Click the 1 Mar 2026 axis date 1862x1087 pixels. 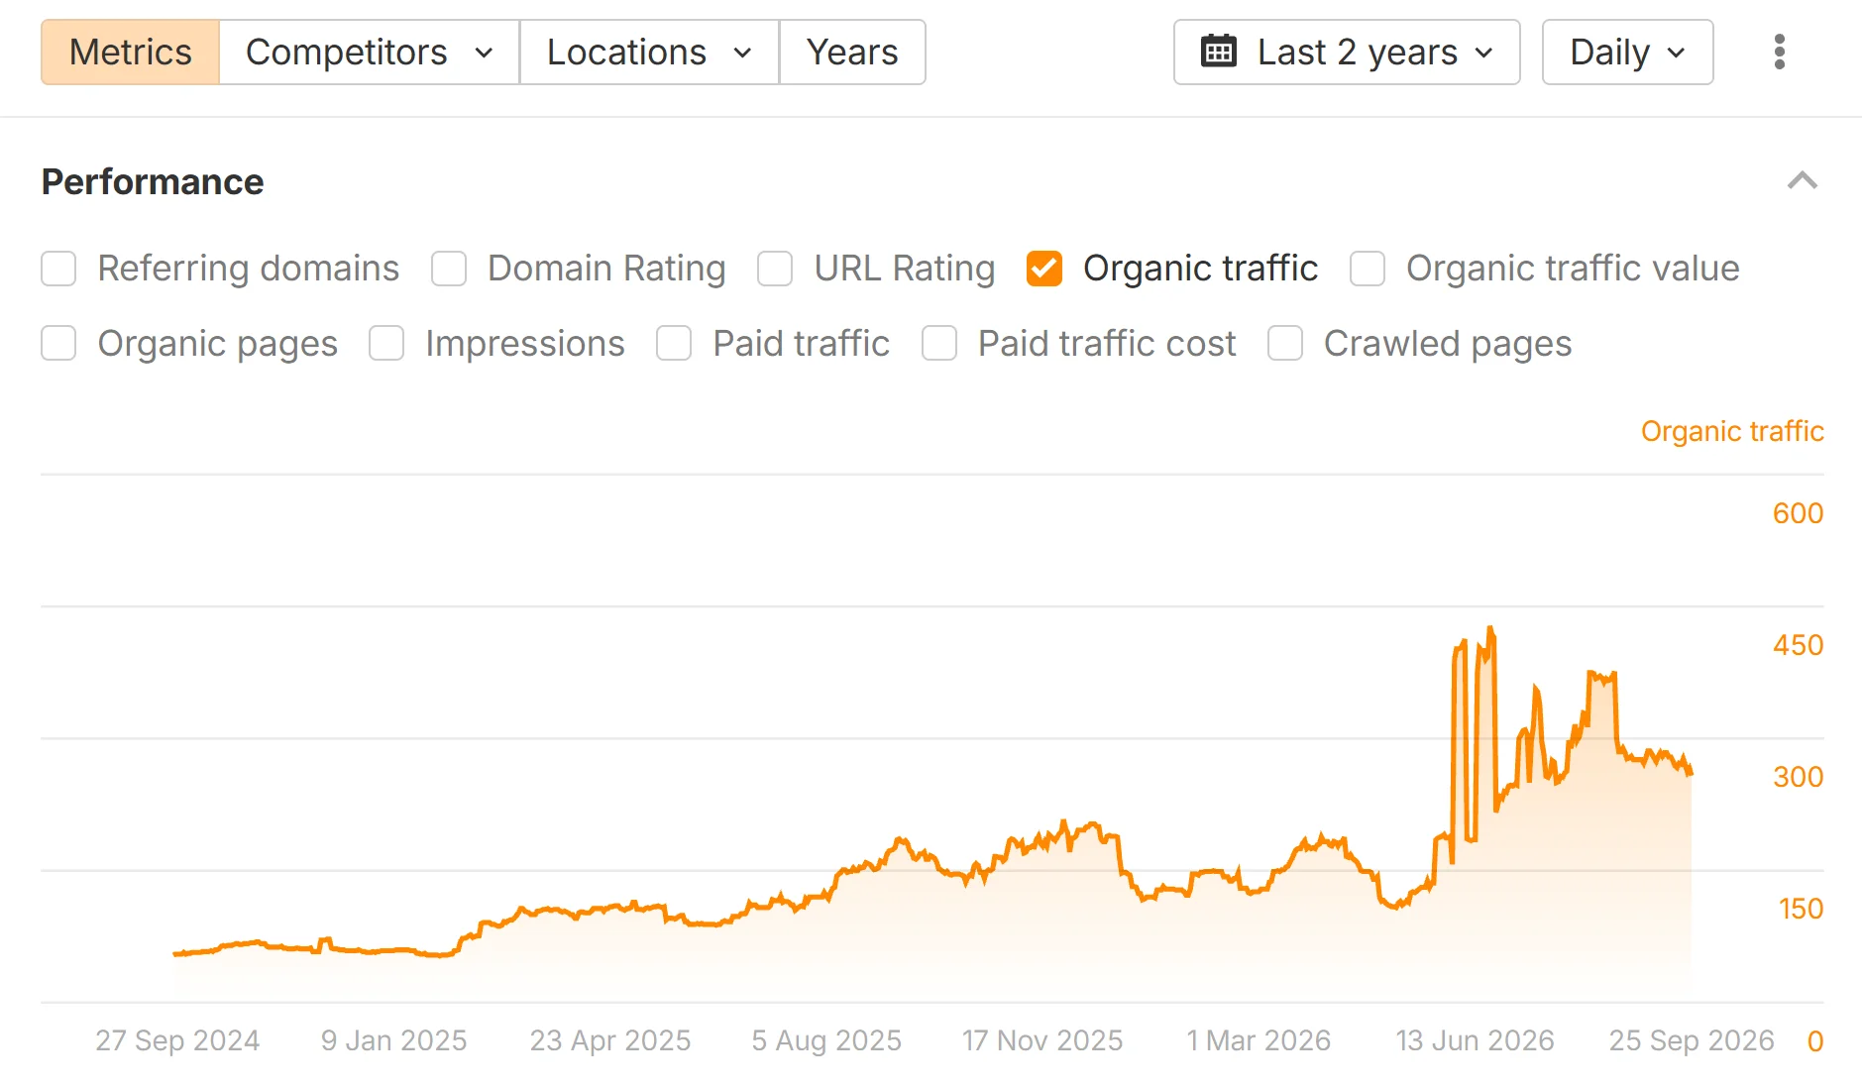pyautogui.click(x=1259, y=1040)
